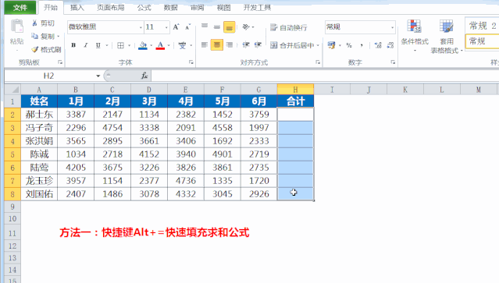Apply comma style number format

coord(362,45)
